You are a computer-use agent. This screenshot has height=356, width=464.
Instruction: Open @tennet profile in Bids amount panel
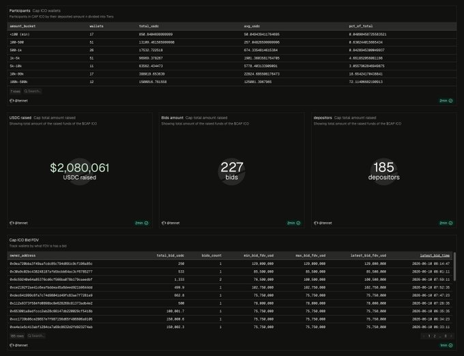173,223
